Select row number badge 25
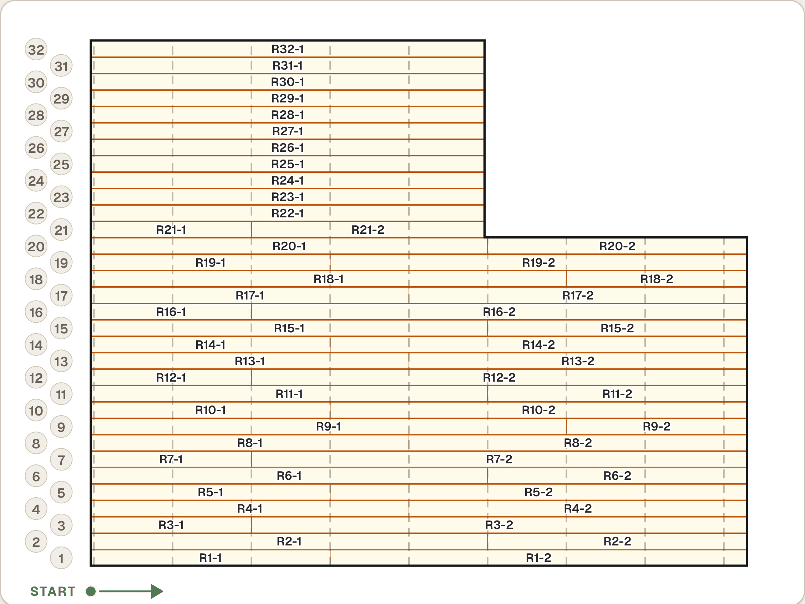This screenshot has width=805, height=604. click(61, 164)
